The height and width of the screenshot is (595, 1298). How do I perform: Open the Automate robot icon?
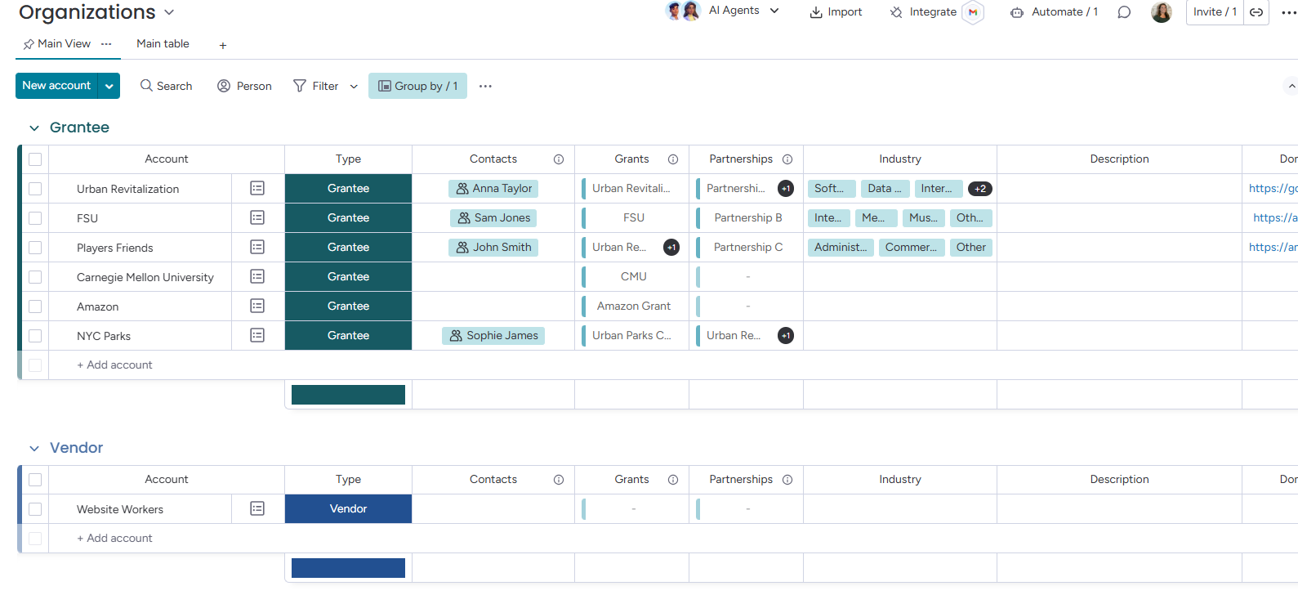pyautogui.click(x=1017, y=12)
